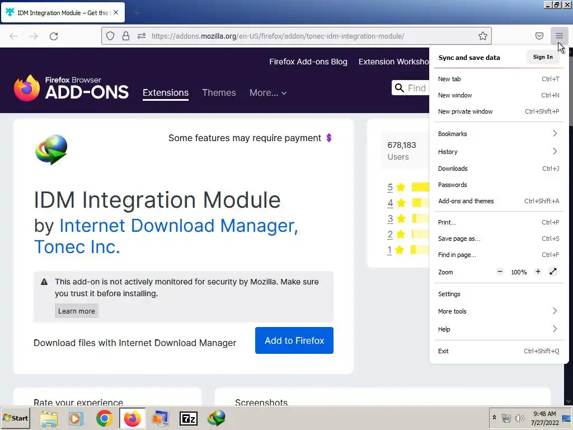Click the Sign In button

543,57
